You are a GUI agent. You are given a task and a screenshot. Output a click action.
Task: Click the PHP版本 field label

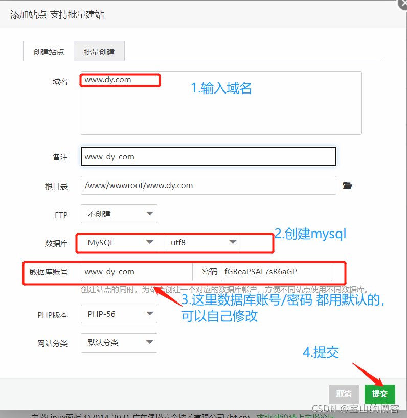point(53,315)
